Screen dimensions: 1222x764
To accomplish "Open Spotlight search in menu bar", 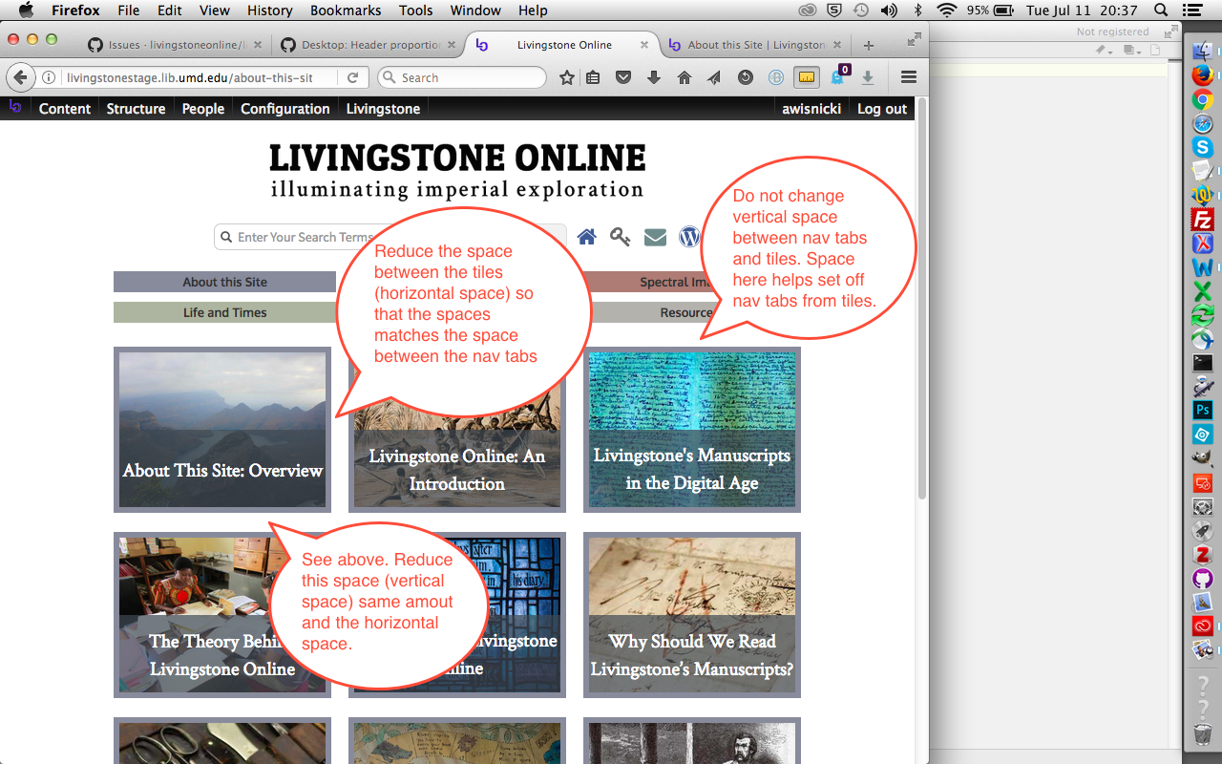I will click(x=1161, y=11).
